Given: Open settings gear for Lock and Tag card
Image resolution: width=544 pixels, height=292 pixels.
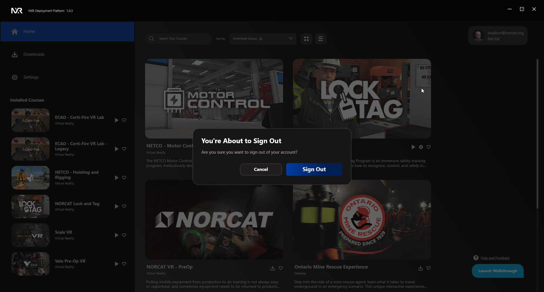Looking at the screenshot, I should click(x=421, y=147).
